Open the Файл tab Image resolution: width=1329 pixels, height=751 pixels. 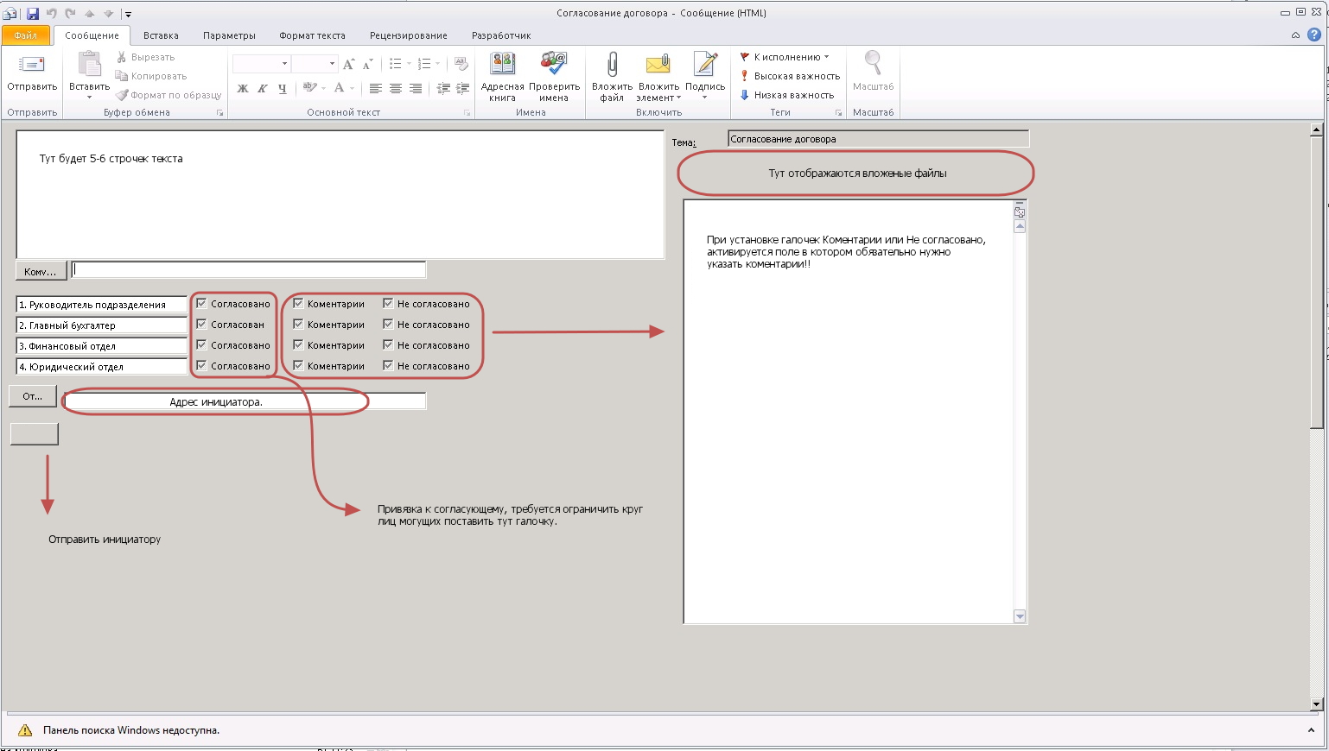(26, 35)
